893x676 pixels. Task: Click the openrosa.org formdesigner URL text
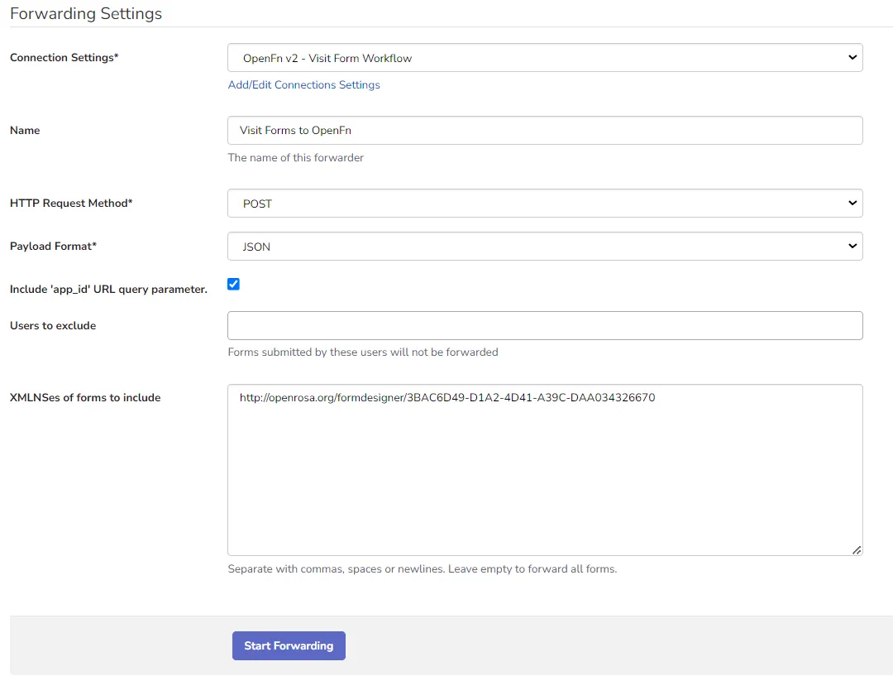pos(447,398)
